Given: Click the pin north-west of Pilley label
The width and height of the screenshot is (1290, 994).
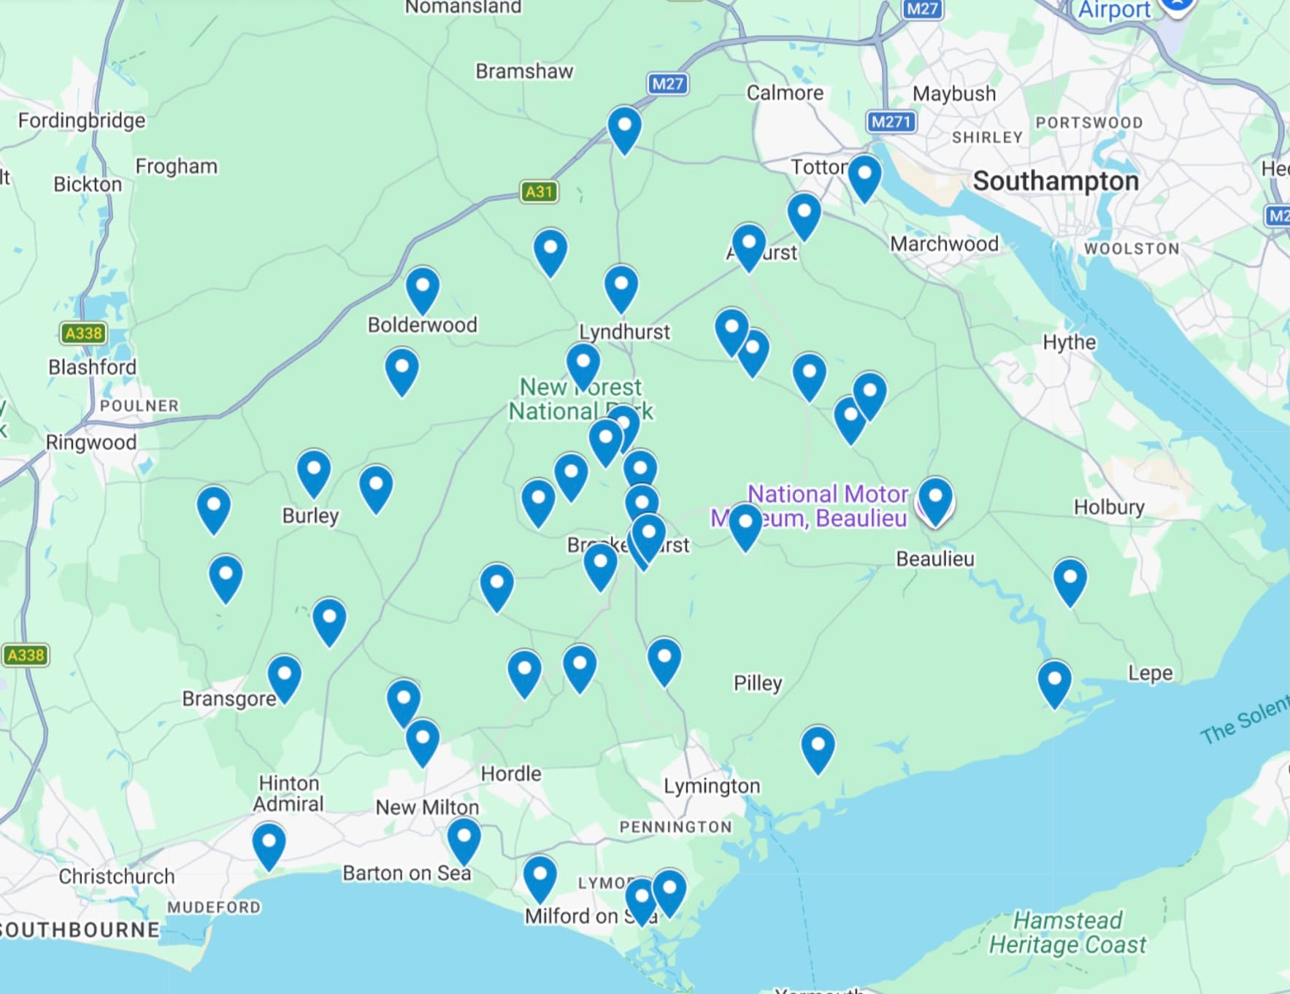Looking at the screenshot, I should (x=664, y=661).
